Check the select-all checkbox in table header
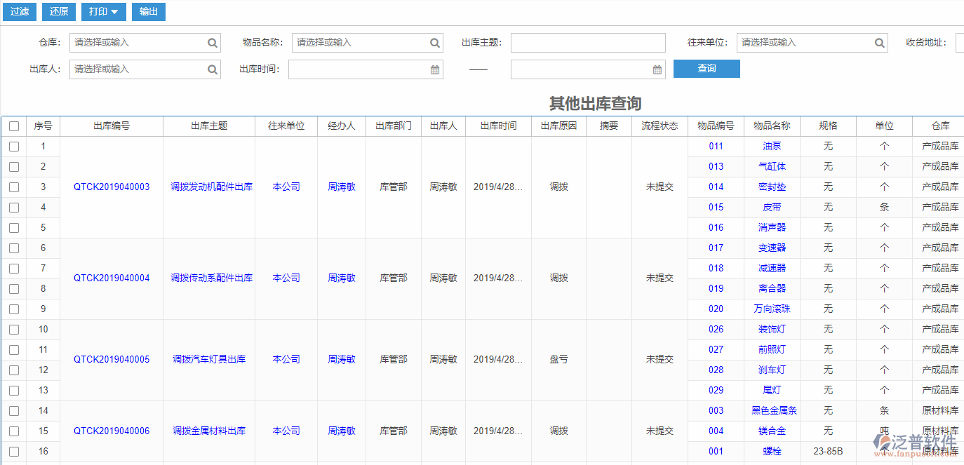Image resolution: width=964 pixels, height=465 pixels. pos(14,126)
